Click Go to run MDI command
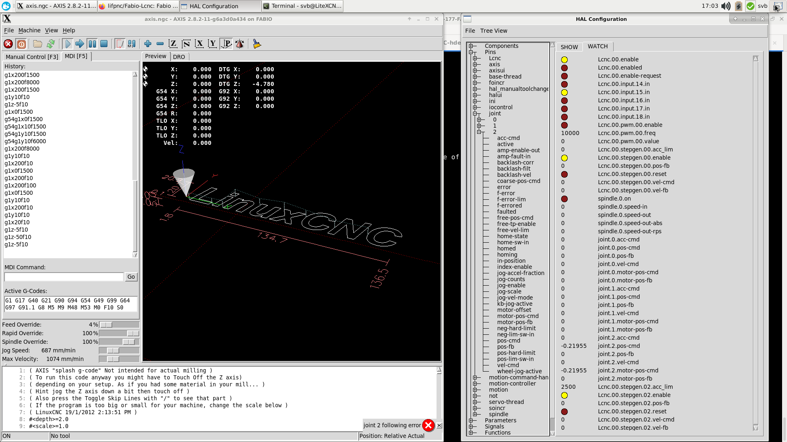The width and height of the screenshot is (787, 442). (131, 277)
